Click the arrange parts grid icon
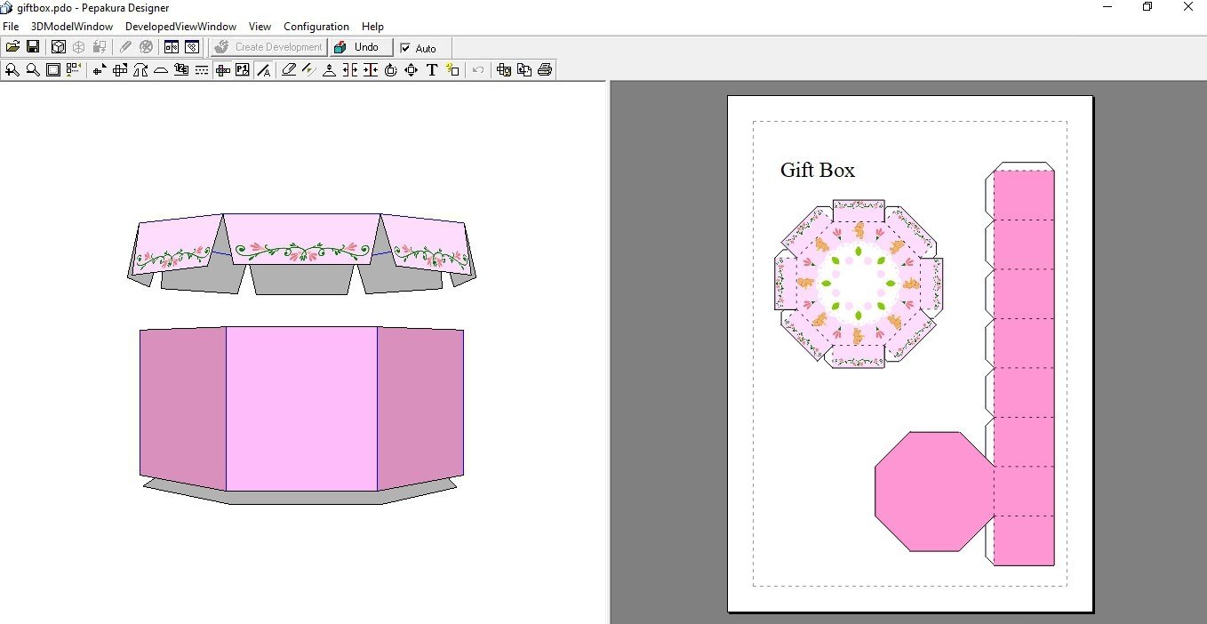The height and width of the screenshot is (624, 1207). (74, 69)
